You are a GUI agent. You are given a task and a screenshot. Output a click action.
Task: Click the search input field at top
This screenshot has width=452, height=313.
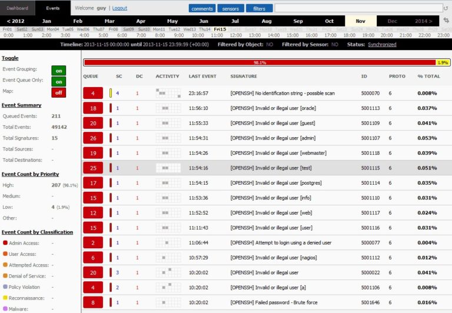tap(357, 8)
